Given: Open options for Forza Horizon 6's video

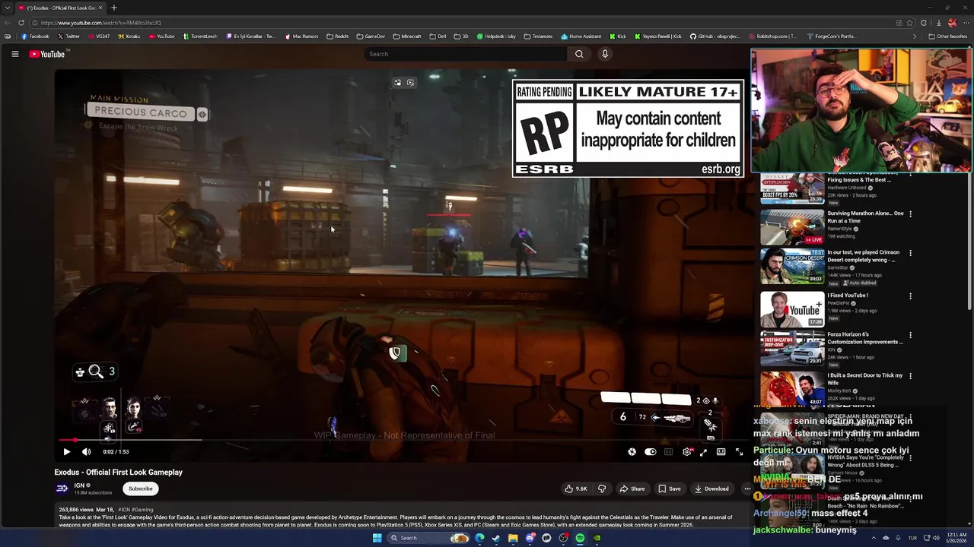Looking at the screenshot, I should [x=910, y=335].
